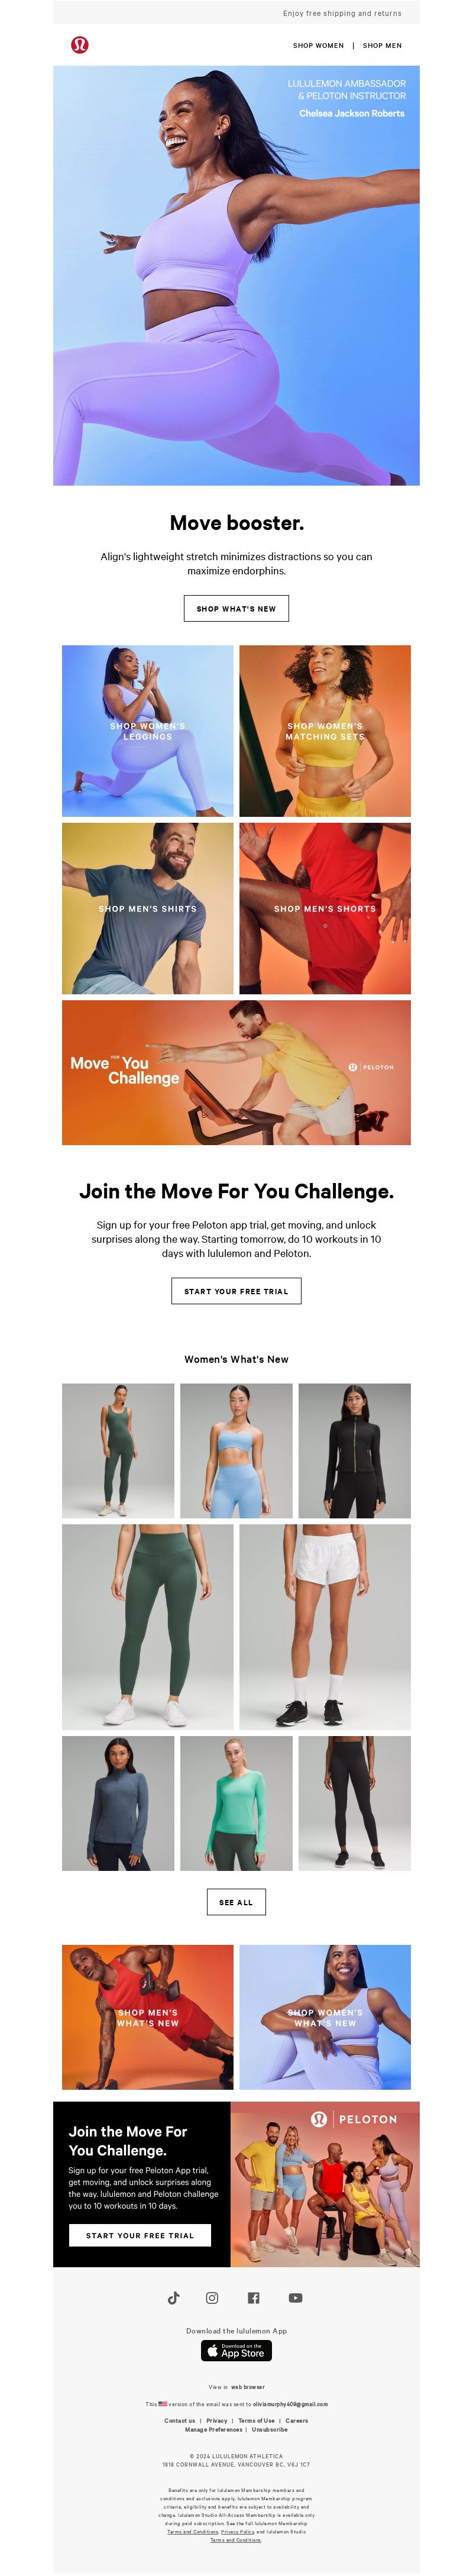Open the Shop Men's Shorts tile
The height and width of the screenshot is (2576, 473).
[325, 908]
